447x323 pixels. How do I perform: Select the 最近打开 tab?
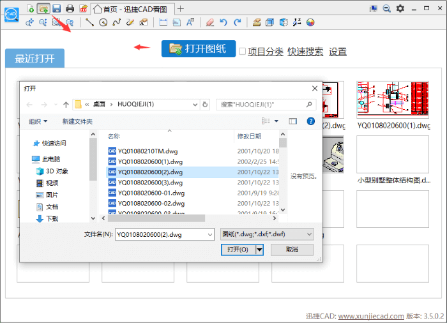coord(34,59)
